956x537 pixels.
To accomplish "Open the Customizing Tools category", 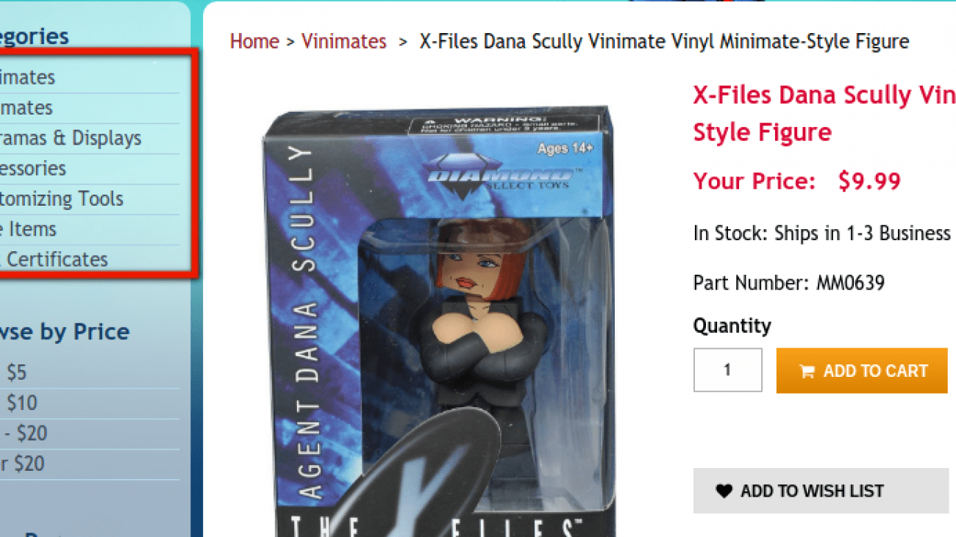I will pos(62,199).
